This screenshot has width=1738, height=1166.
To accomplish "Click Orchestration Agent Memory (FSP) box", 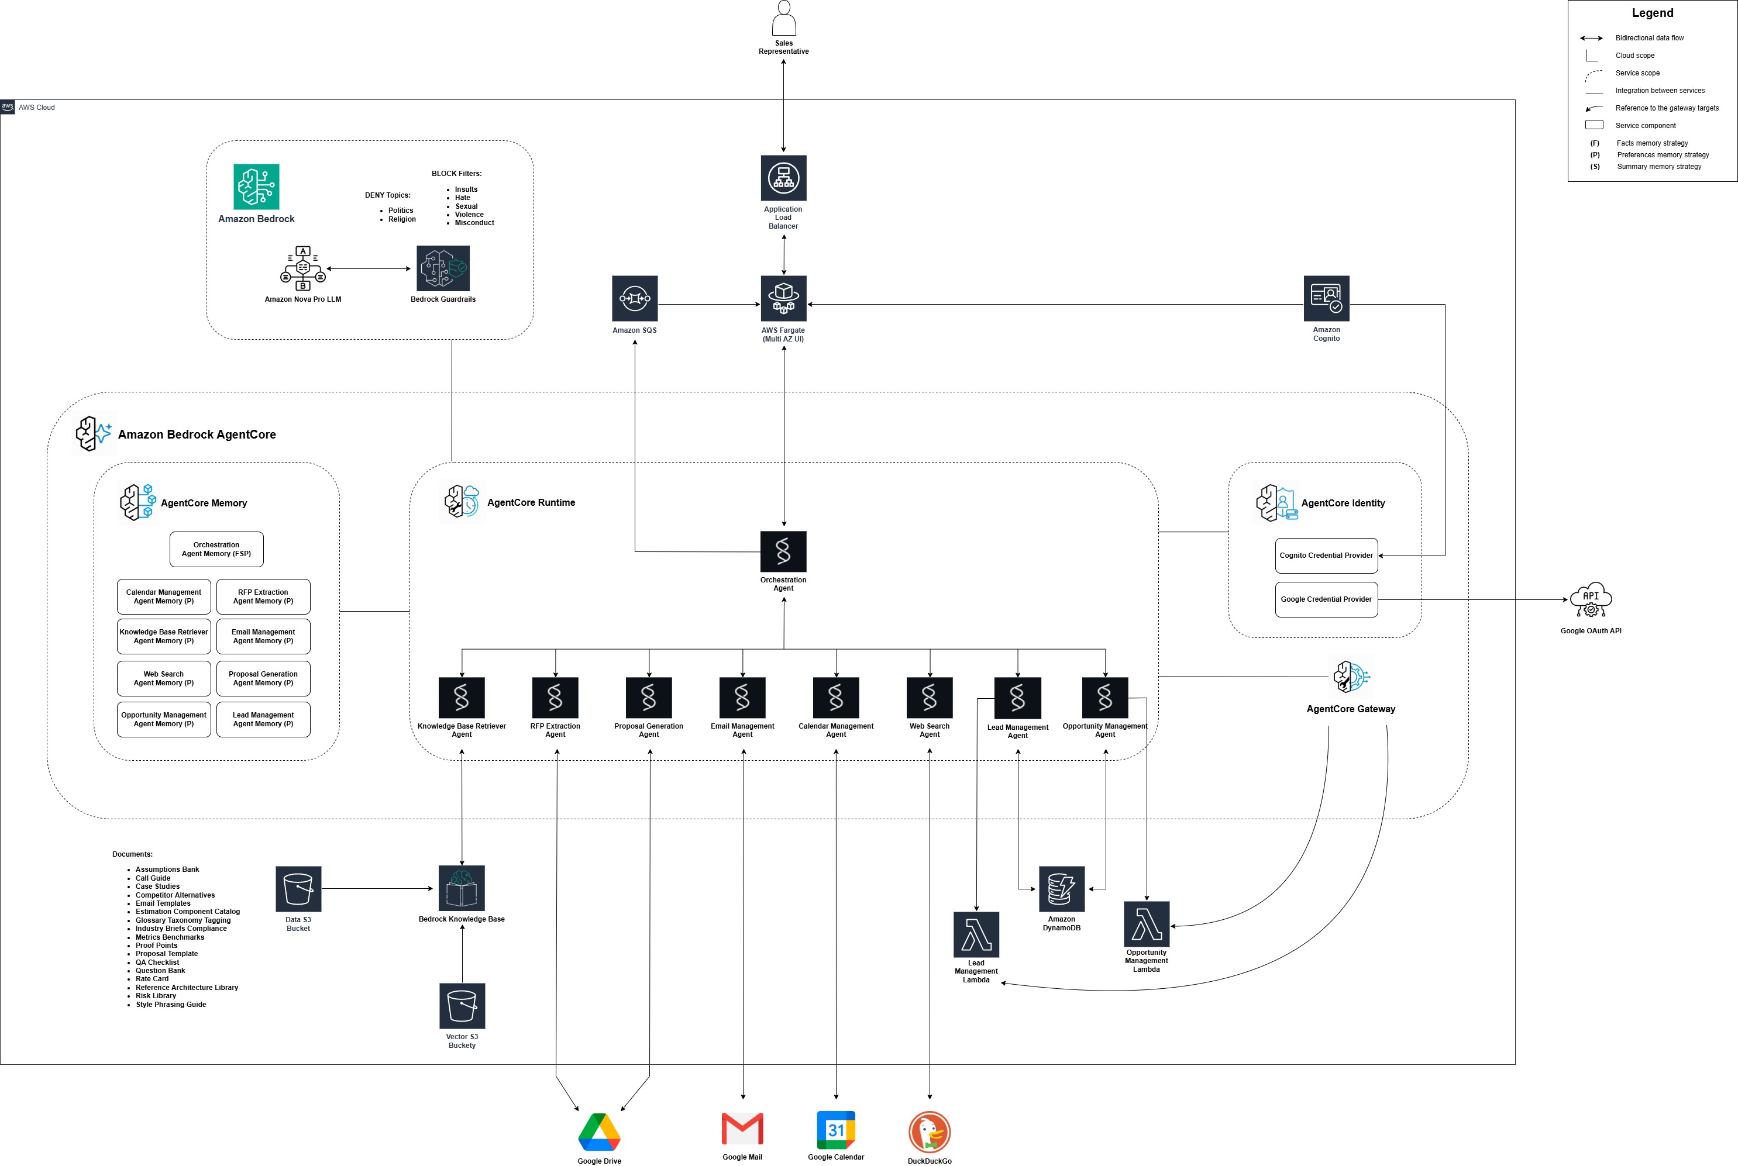I will tap(216, 549).
